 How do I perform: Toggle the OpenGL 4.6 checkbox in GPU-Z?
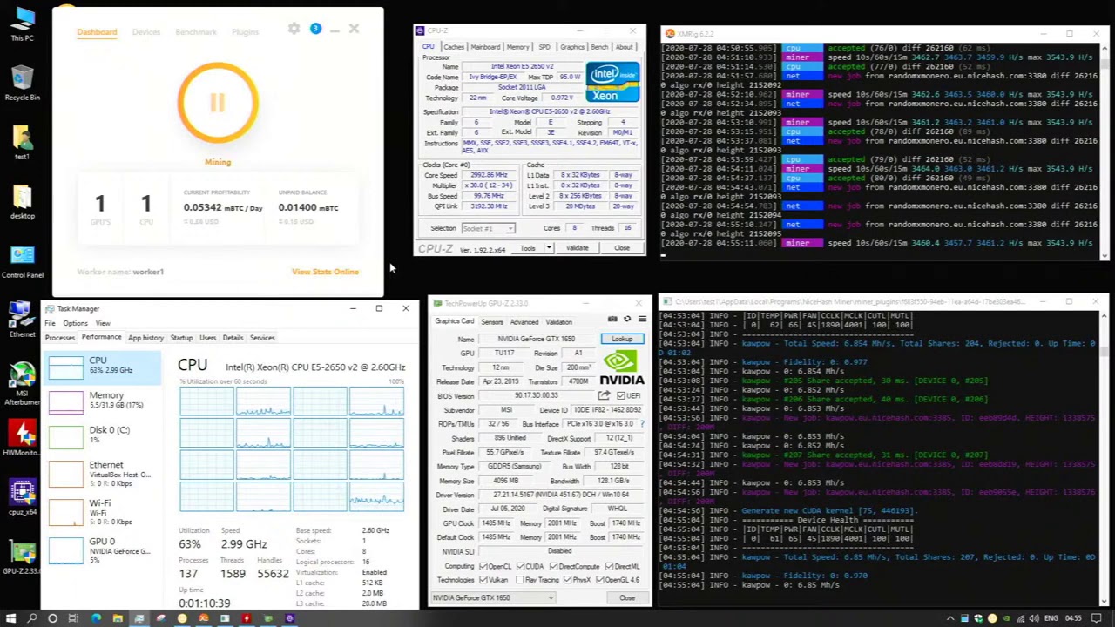click(x=601, y=579)
